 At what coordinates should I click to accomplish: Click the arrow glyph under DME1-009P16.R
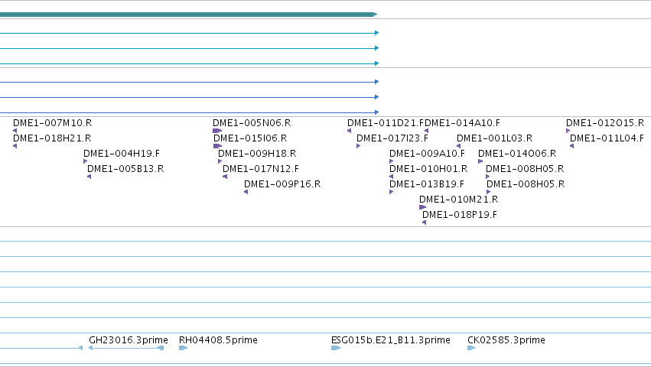click(x=246, y=192)
